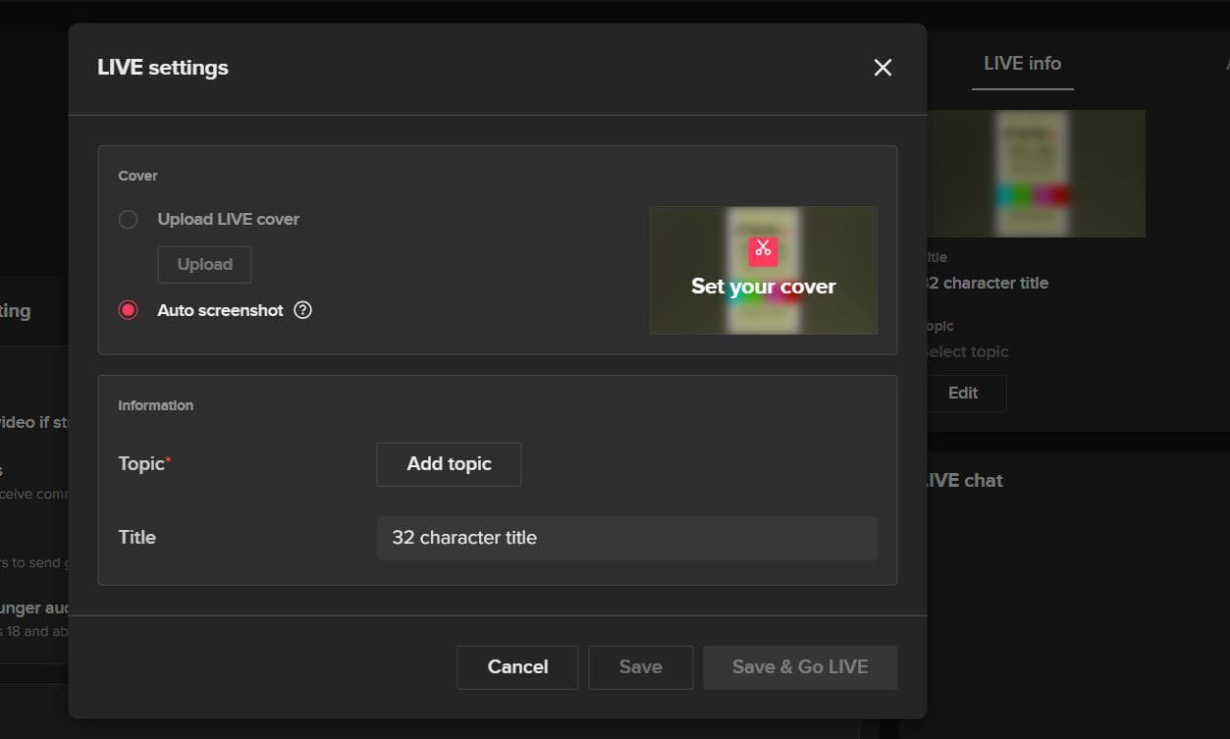Click the Topic required field label
This screenshot has width=1230, height=739.
[x=143, y=464]
